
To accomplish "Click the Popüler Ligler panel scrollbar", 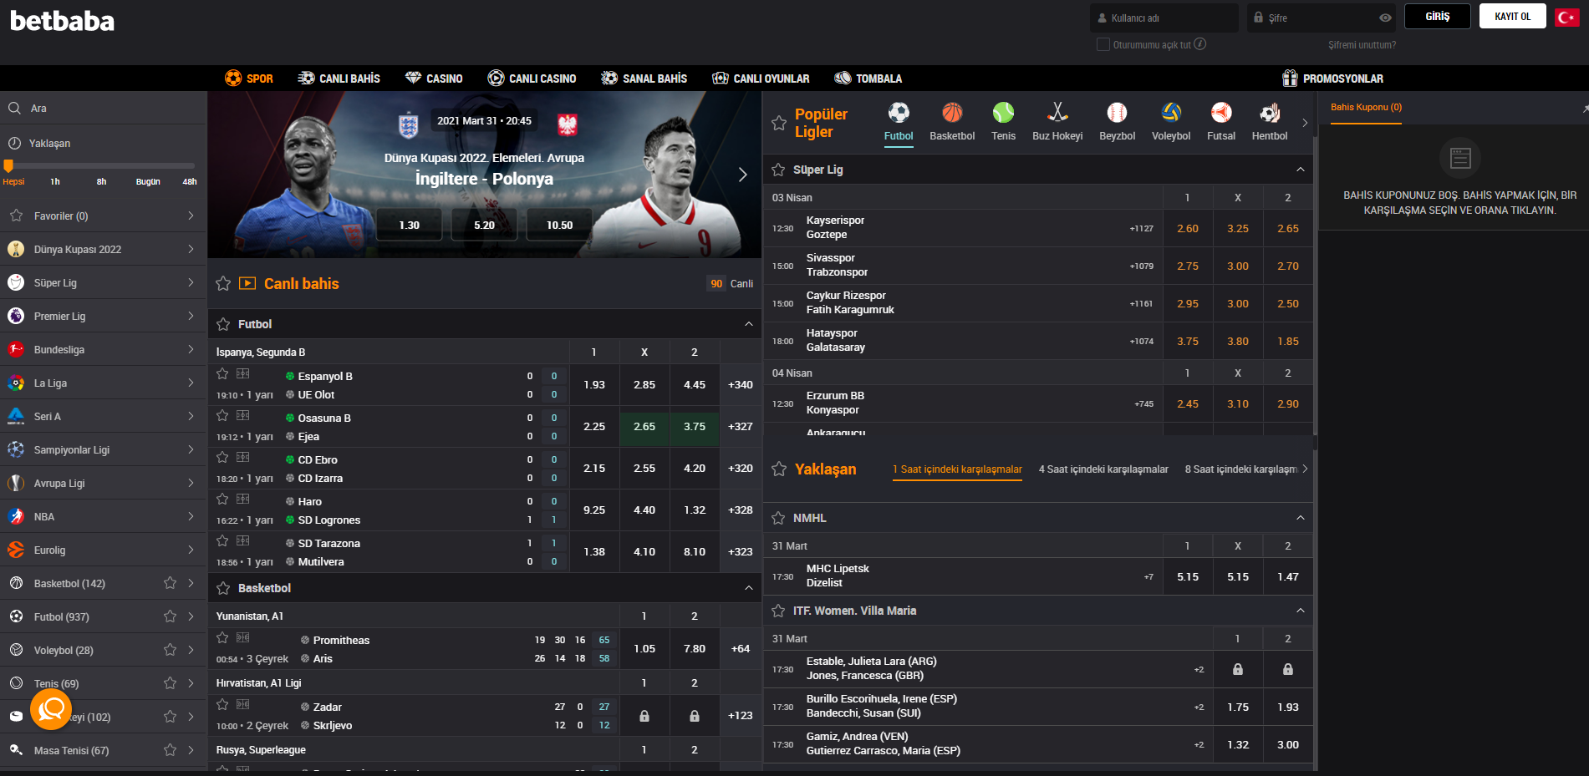I will (x=1315, y=286).
